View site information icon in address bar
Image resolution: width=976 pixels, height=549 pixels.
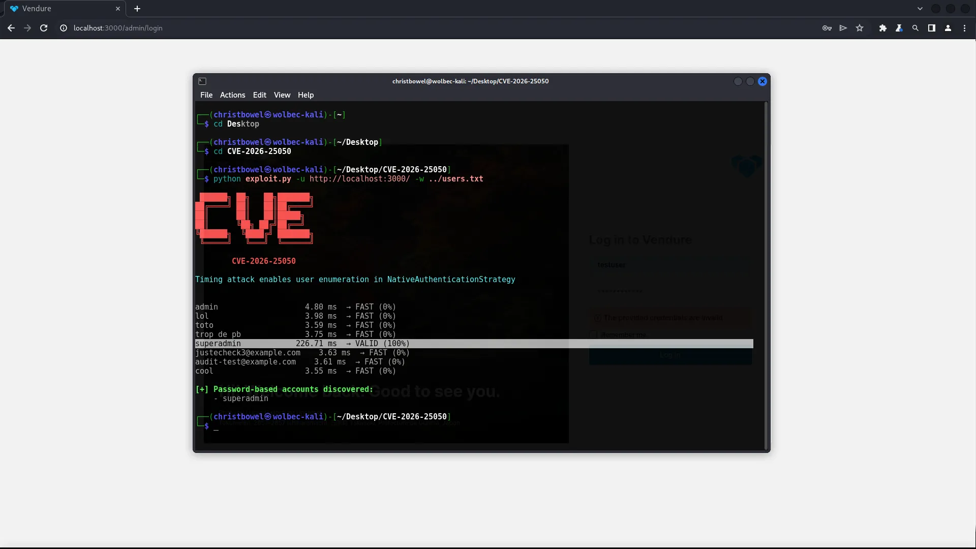click(63, 28)
